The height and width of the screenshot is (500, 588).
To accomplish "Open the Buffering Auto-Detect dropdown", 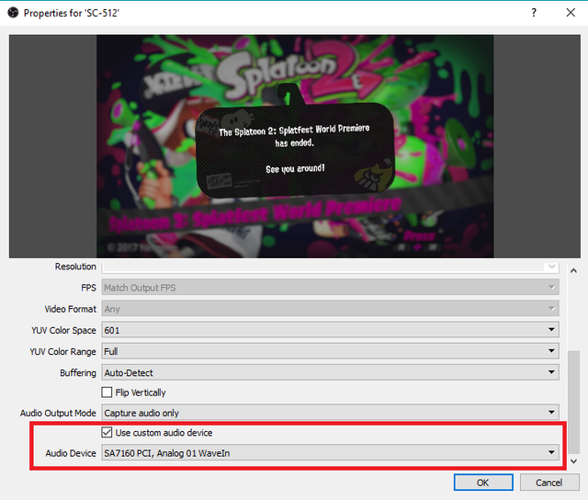I will point(331,373).
